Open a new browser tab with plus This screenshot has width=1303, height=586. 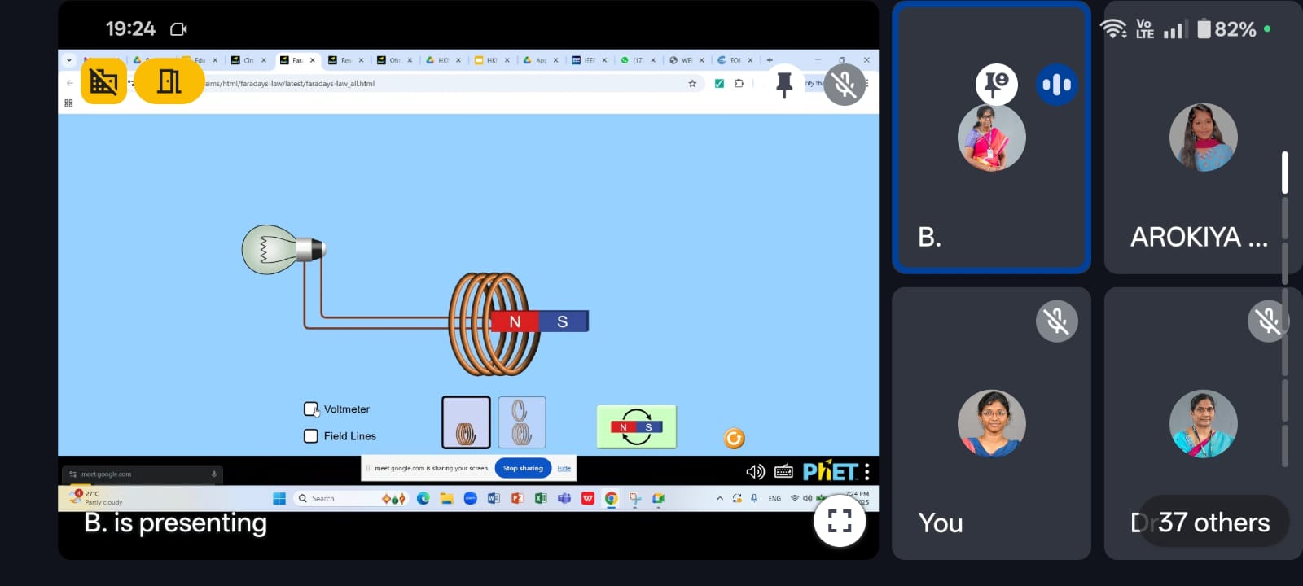click(770, 60)
